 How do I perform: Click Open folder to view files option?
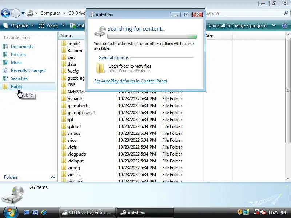130,68
